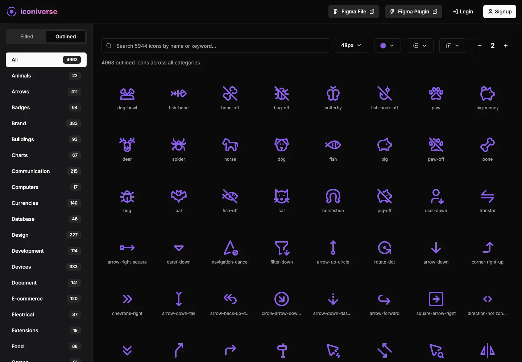Open the Animals category

pyautogui.click(x=46, y=76)
